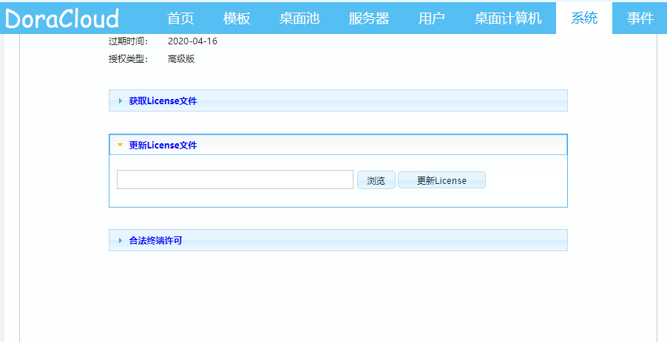Expand the 获取License文件 arrow icon
The width and height of the screenshot is (667, 342).
coord(121,101)
